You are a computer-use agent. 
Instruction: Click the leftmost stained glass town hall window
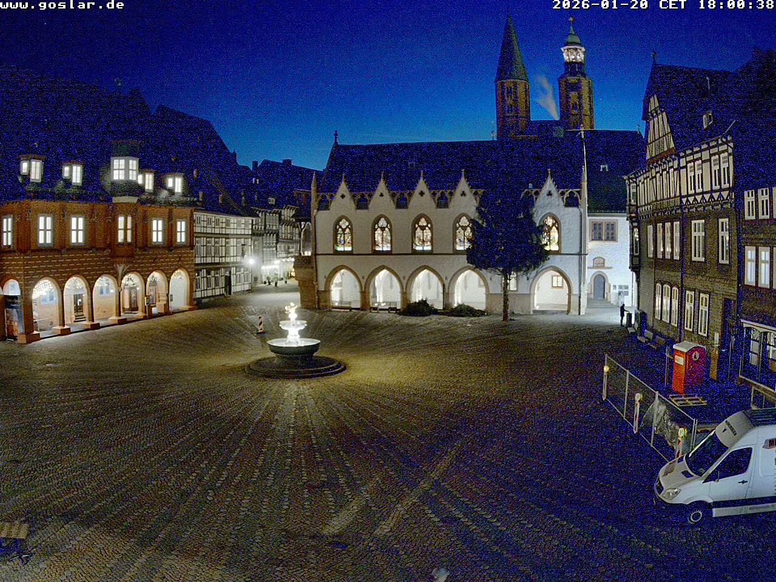(x=343, y=235)
